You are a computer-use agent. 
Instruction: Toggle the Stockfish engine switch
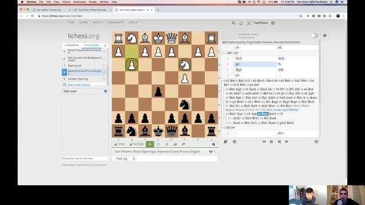click(x=314, y=35)
